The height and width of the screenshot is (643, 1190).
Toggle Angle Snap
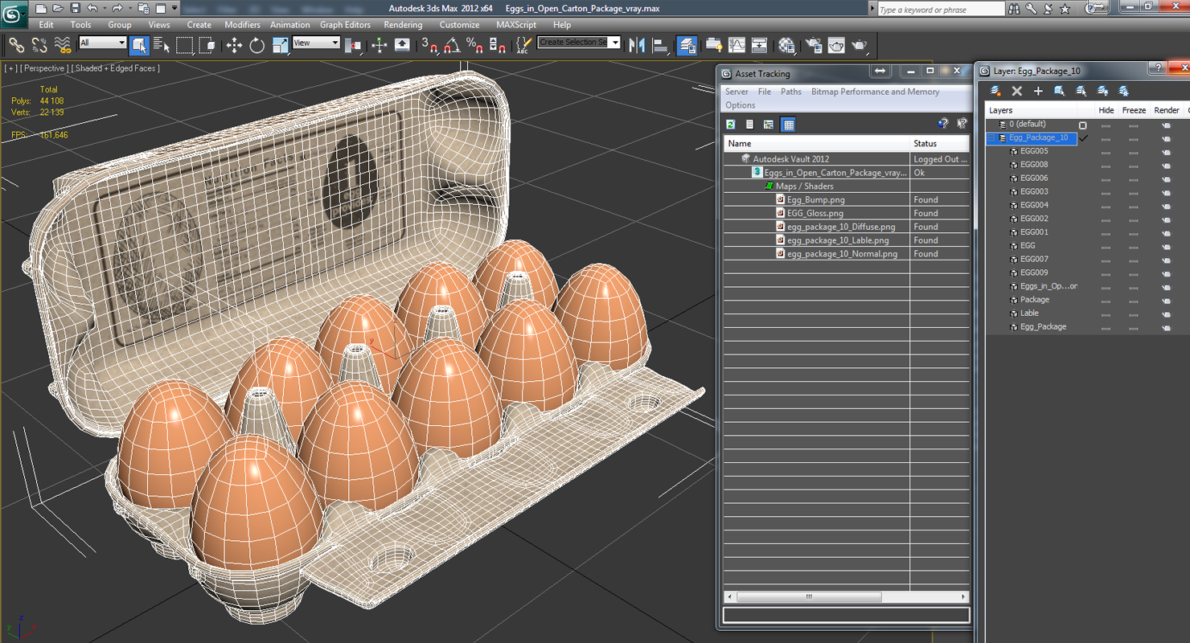coord(452,46)
